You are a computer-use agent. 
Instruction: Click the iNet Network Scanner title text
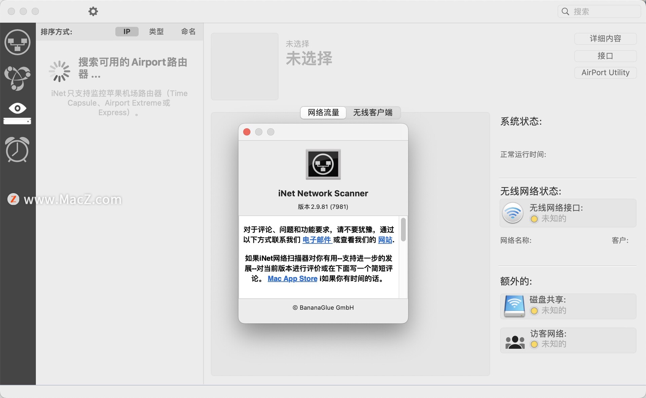(323, 193)
